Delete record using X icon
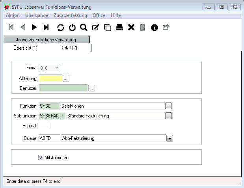The height and width of the screenshot is (188, 244). (131, 27)
